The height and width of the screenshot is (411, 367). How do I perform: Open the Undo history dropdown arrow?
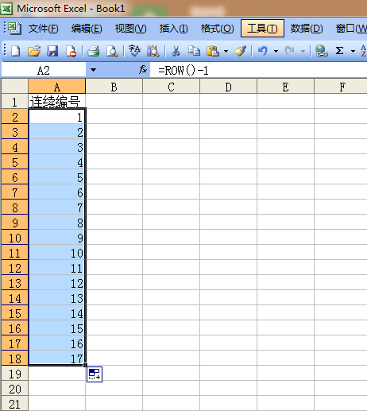(x=276, y=51)
